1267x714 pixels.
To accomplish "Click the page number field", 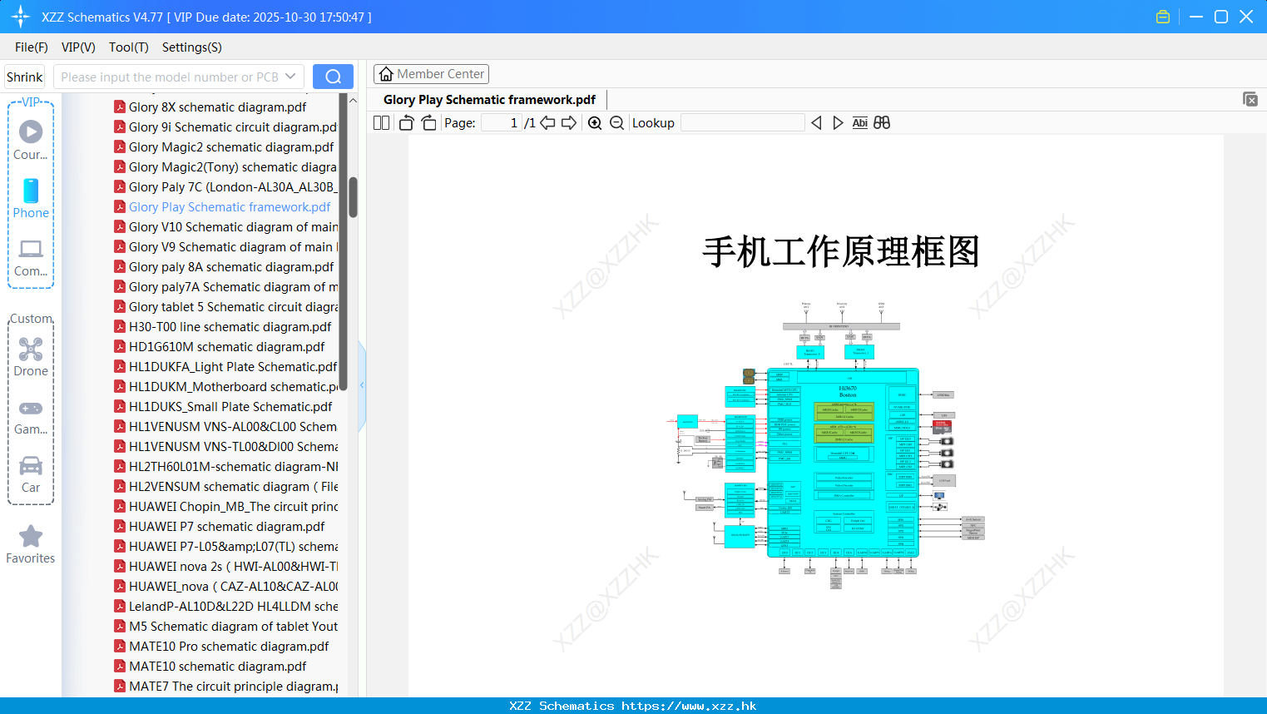I will pos(502,123).
